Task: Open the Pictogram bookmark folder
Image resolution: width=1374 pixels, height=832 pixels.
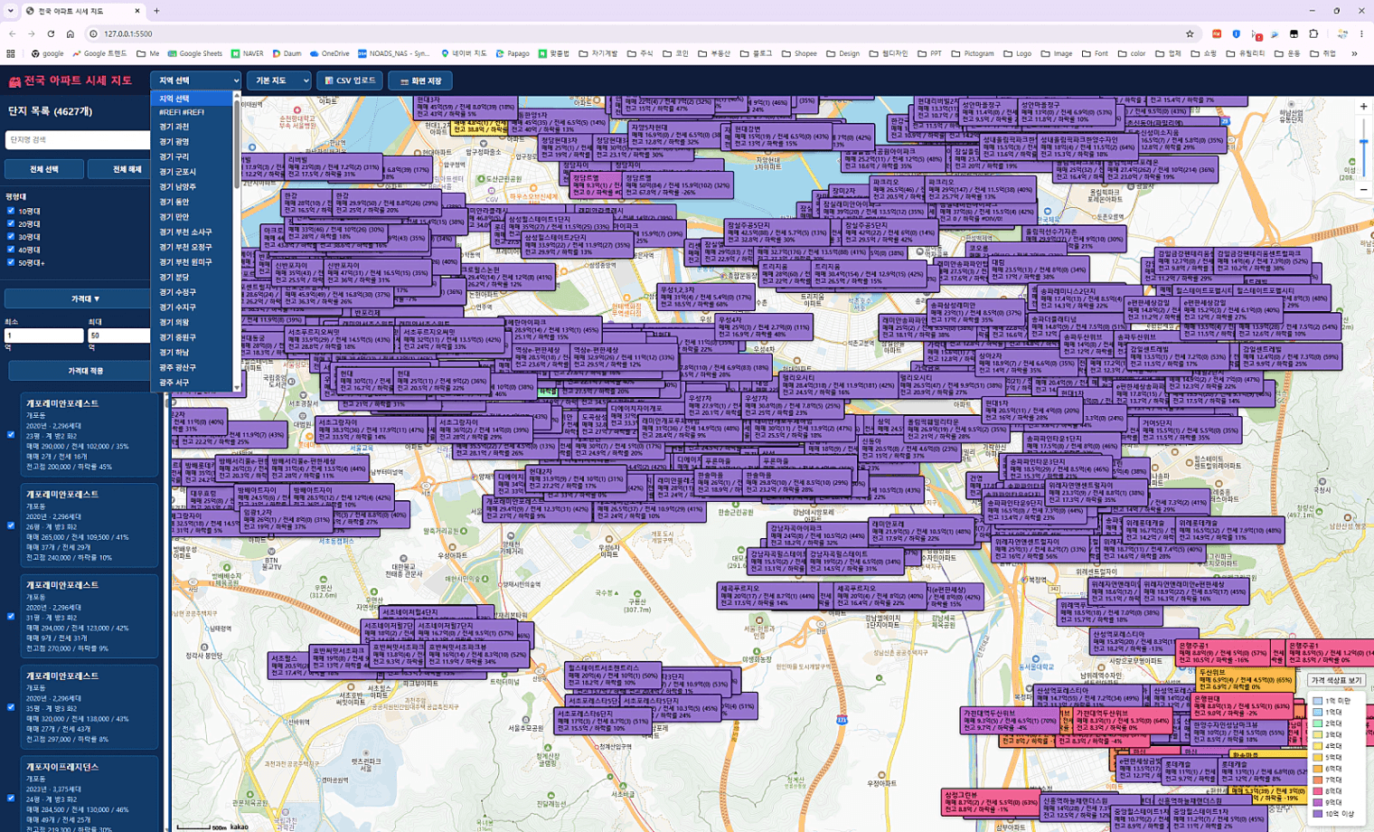Action: 972,53
